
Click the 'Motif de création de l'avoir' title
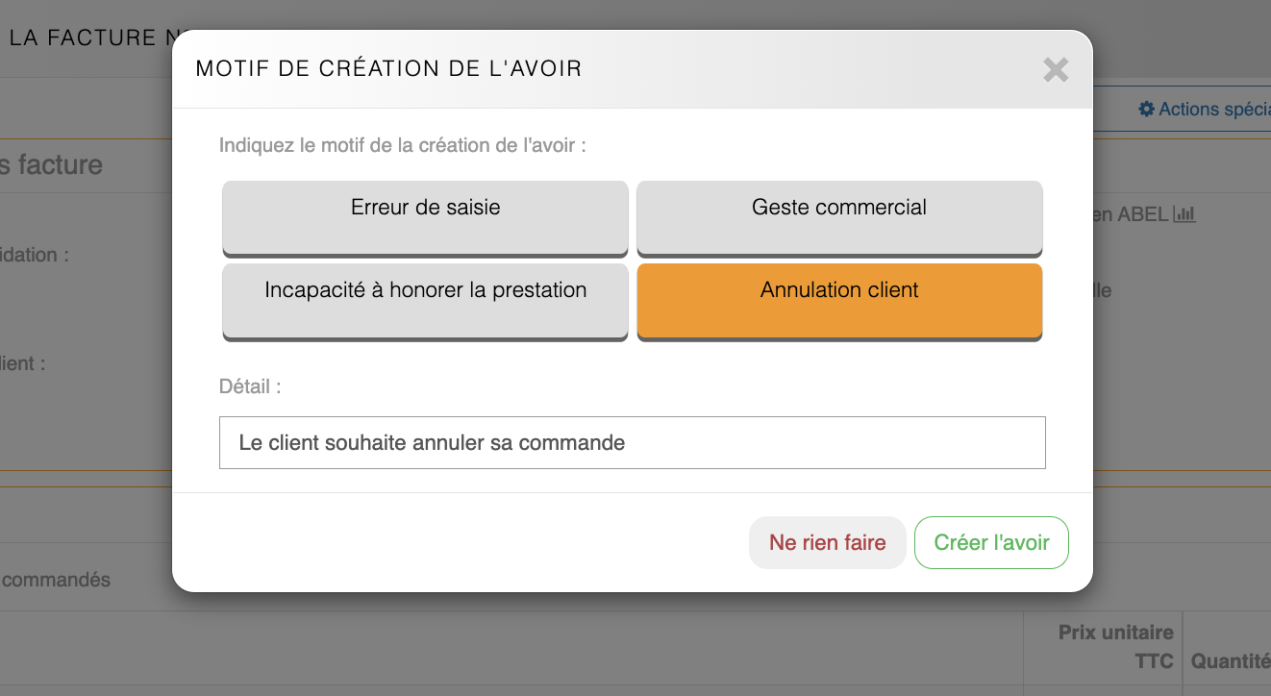tap(388, 68)
